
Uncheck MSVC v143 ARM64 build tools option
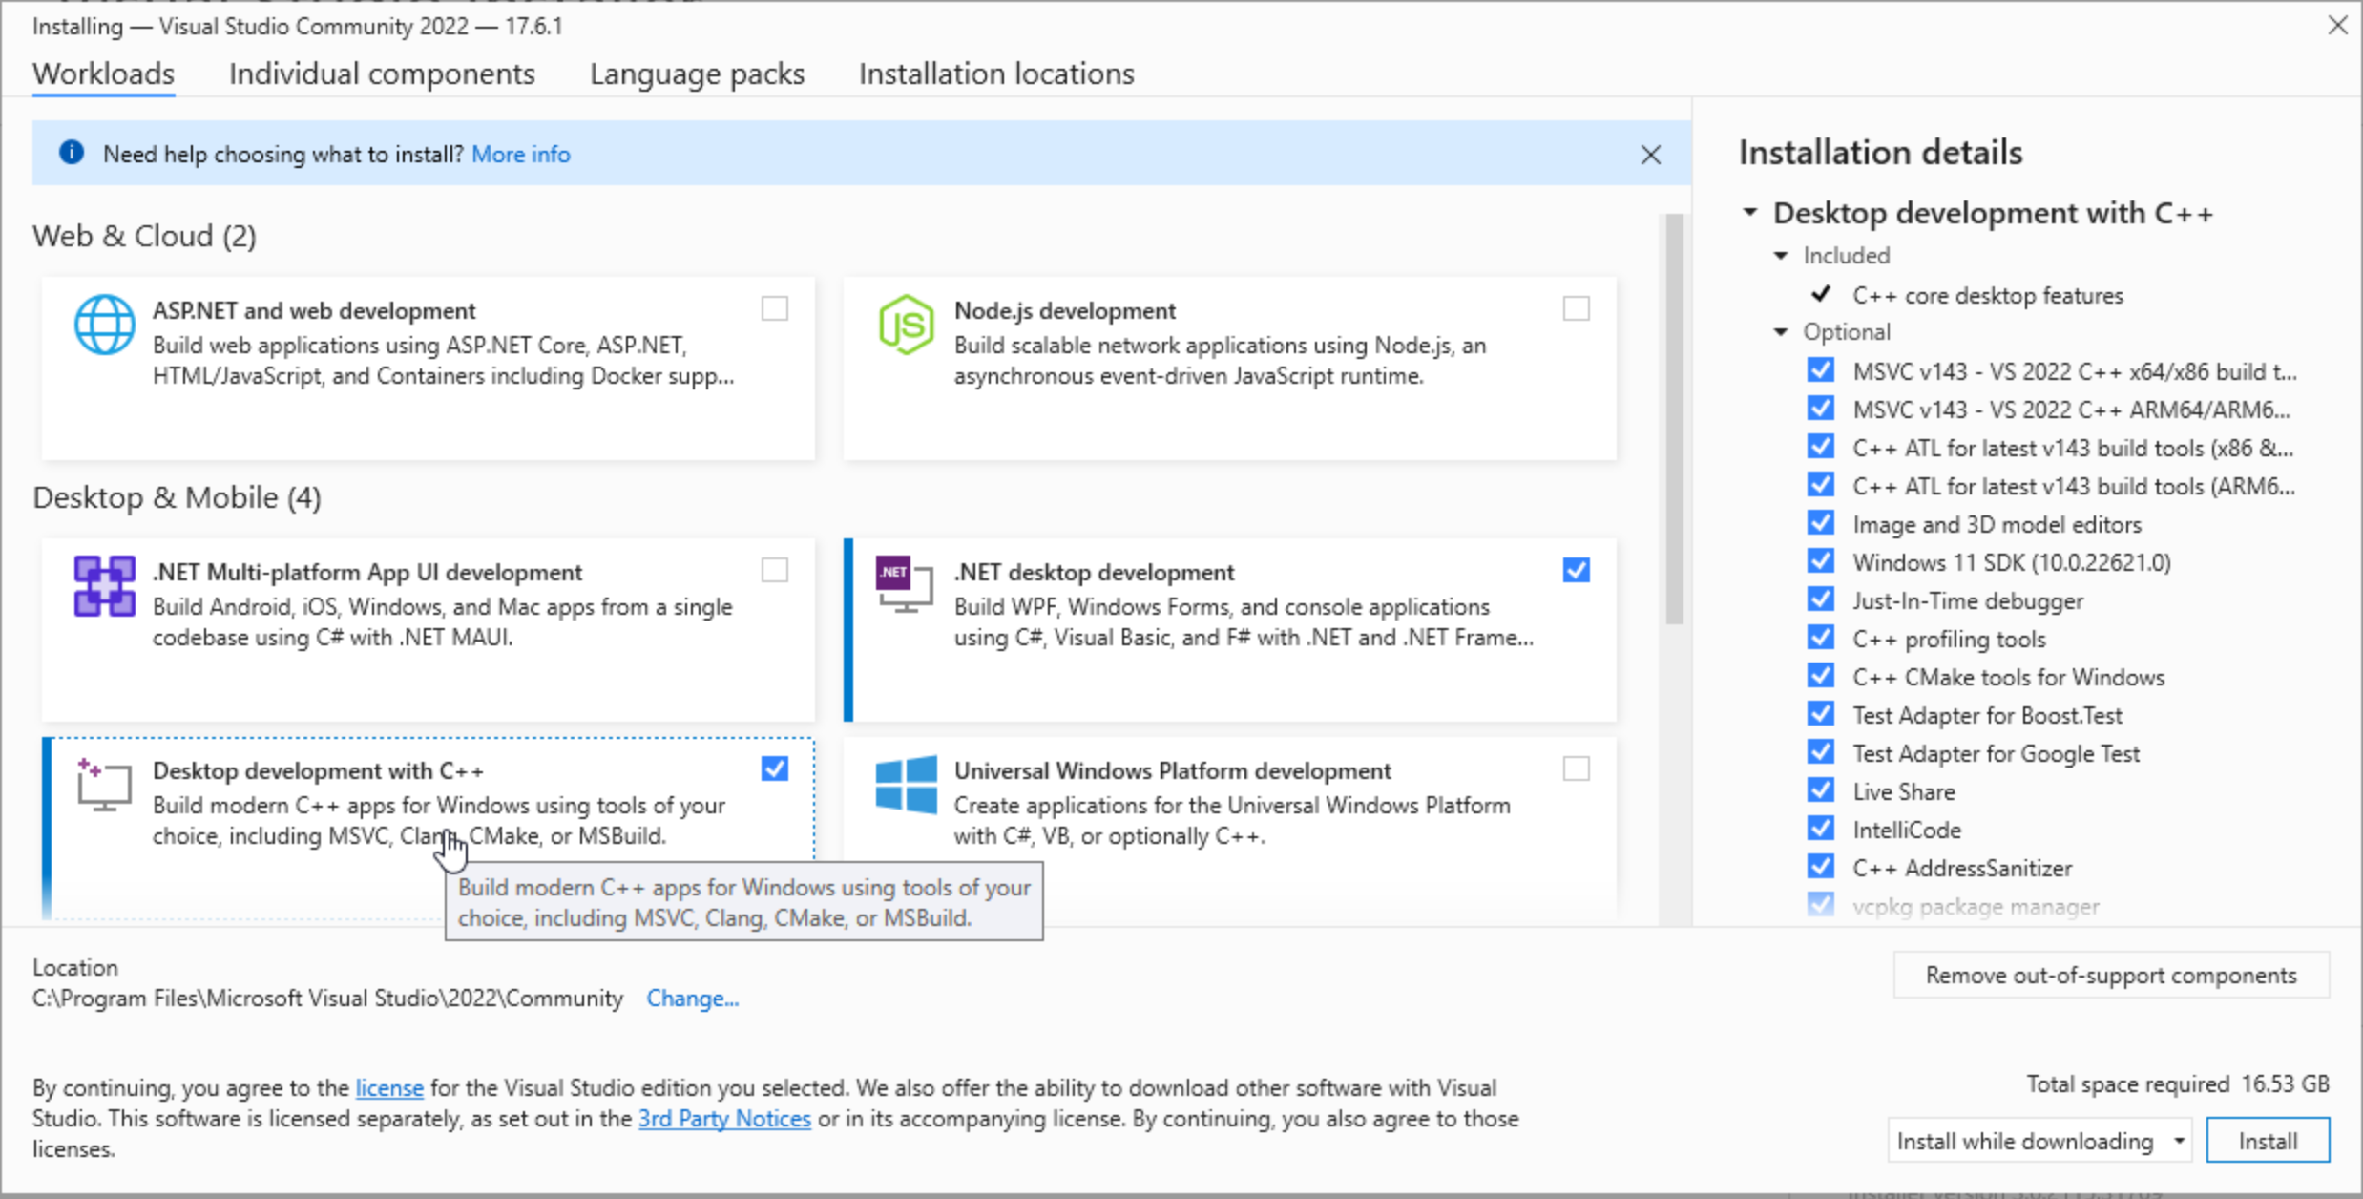(x=1821, y=409)
